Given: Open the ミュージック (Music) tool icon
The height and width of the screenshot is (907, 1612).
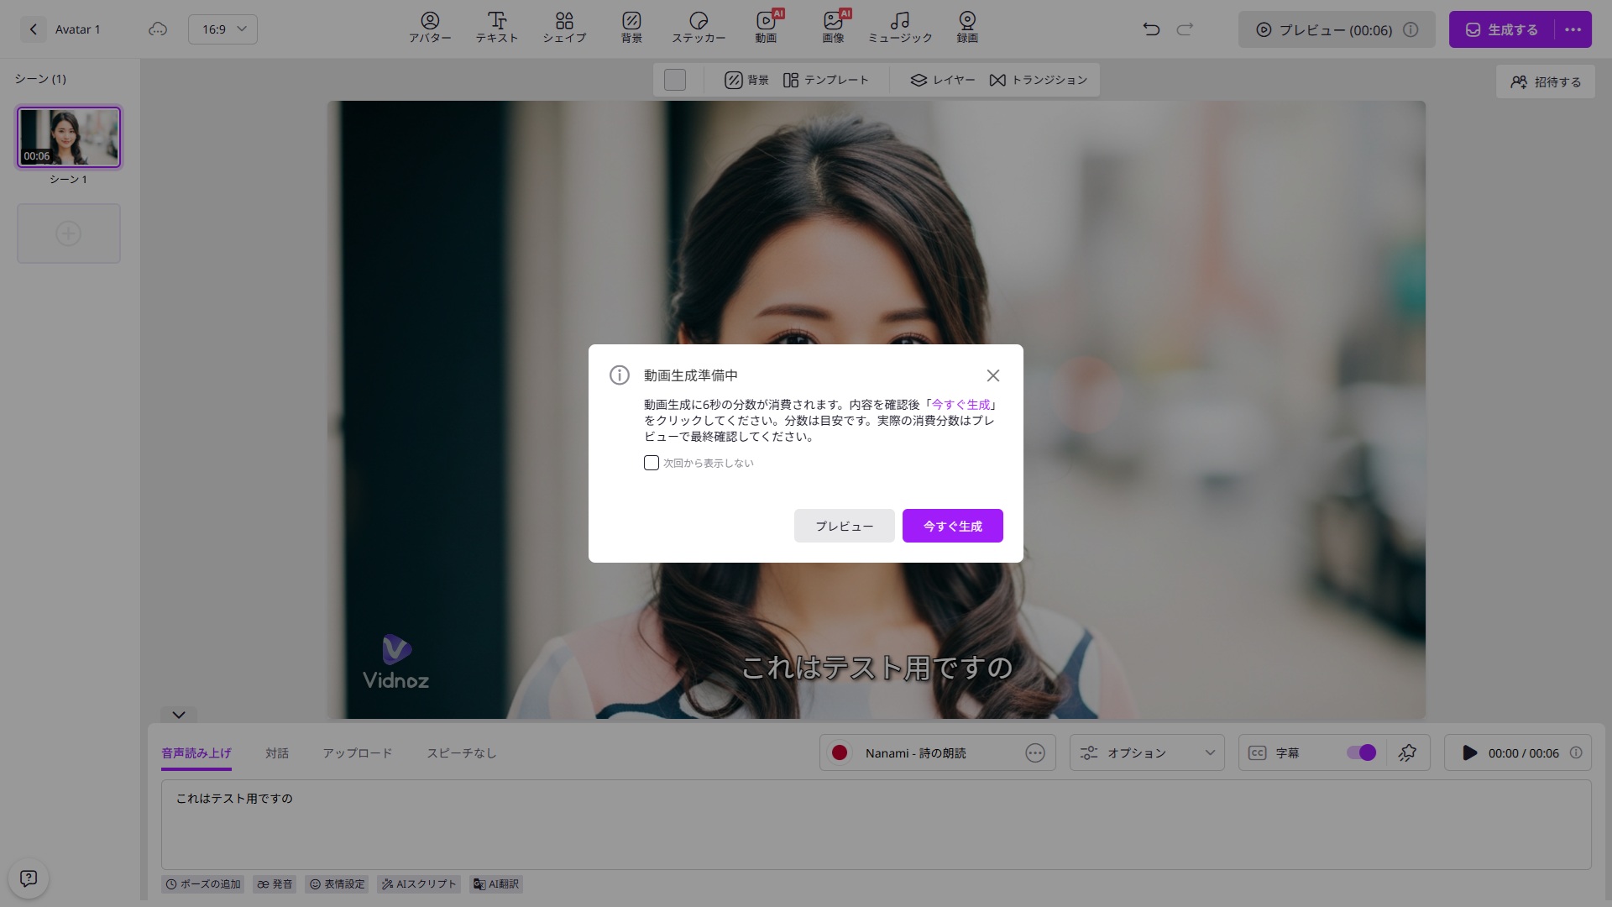Looking at the screenshot, I should pyautogui.click(x=899, y=21).
